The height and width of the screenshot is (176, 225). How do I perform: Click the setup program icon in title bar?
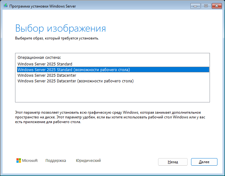(x=6, y=6)
